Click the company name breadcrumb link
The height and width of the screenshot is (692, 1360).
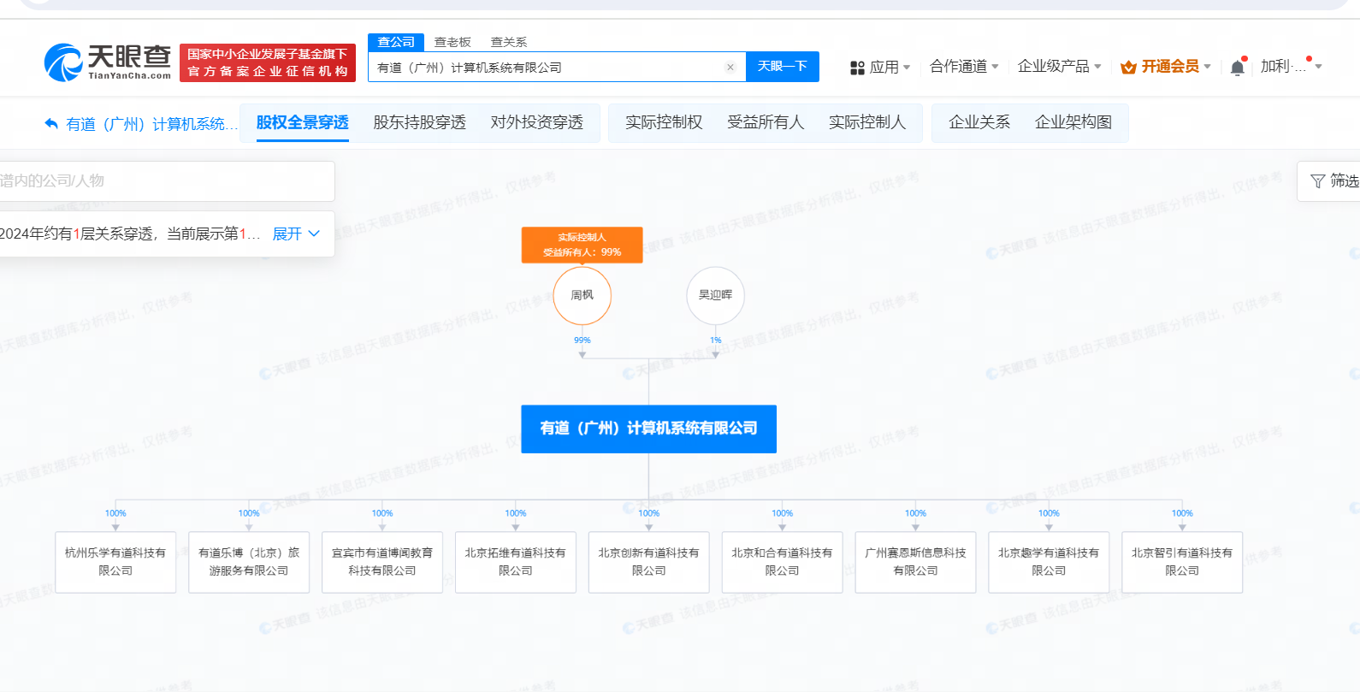[x=152, y=124]
